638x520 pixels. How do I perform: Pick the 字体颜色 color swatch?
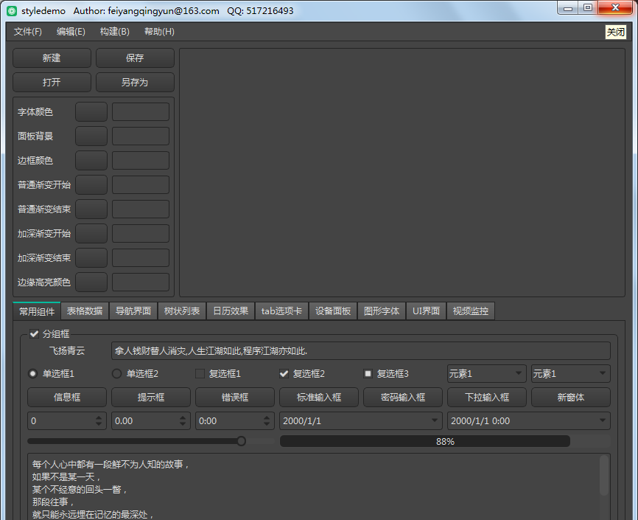(x=91, y=111)
